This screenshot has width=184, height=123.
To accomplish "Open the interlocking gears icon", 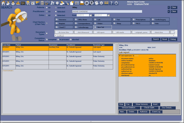I will pos(96,3).
